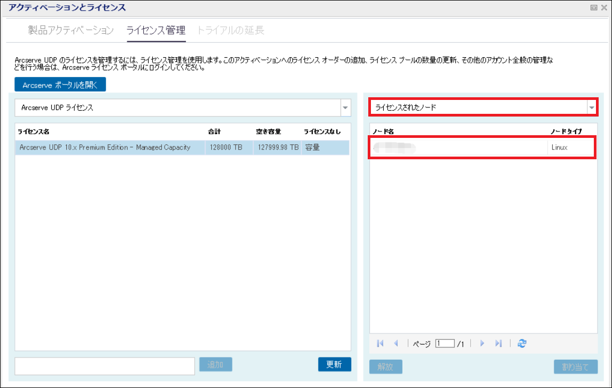This screenshot has width=612, height=388.
Task: Click the 空き容量 column header
Action: [x=268, y=131]
